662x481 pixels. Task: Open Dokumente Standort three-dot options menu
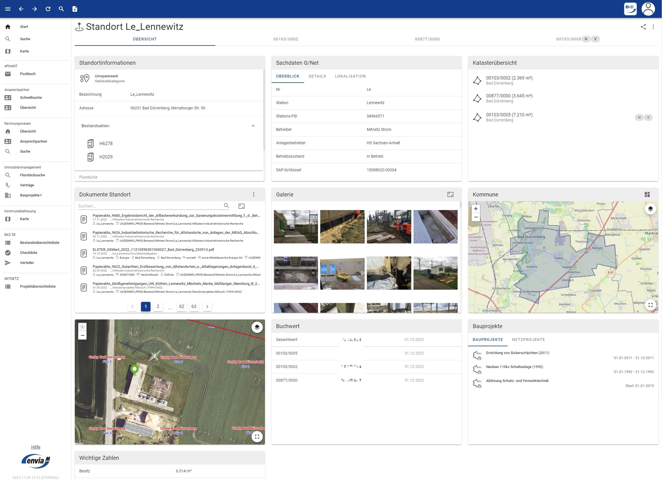coord(253,194)
